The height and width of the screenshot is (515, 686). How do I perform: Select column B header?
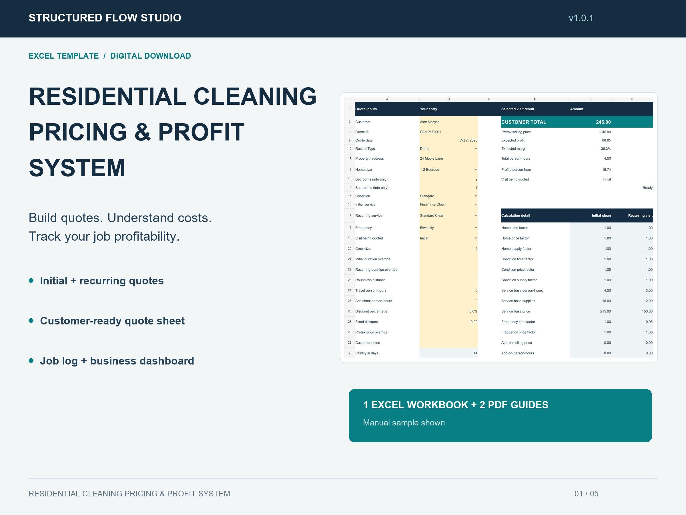point(448,99)
